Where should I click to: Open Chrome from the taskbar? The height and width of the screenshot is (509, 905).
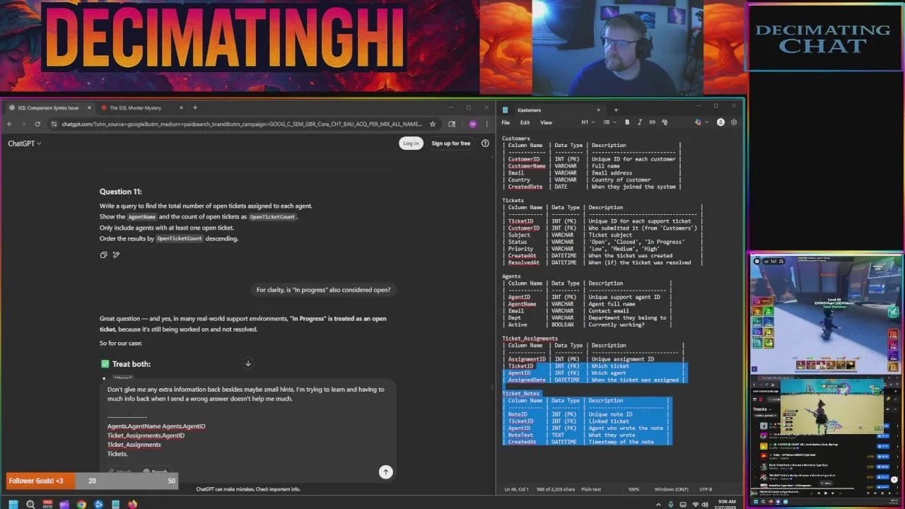pos(81,504)
